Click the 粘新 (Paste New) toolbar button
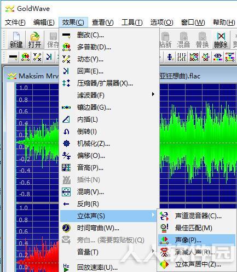 165,40
